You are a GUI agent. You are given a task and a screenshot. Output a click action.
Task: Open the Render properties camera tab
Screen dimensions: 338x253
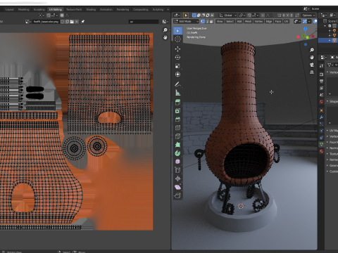point(321,74)
